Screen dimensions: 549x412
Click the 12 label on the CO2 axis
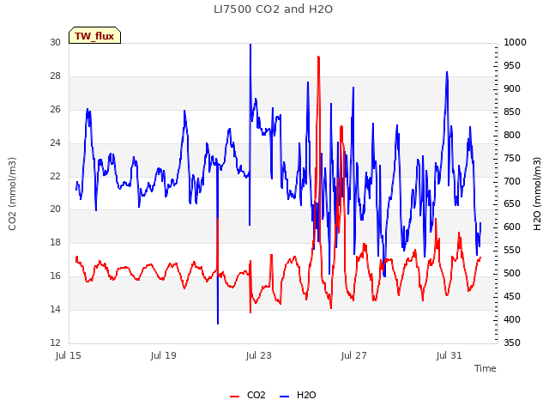point(55,342)
